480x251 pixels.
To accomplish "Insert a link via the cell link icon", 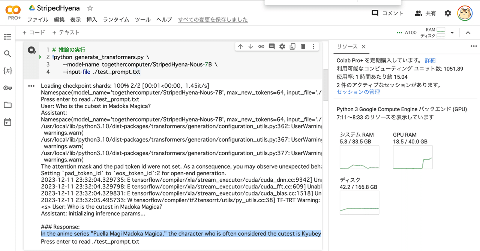I will click(261, 46).
